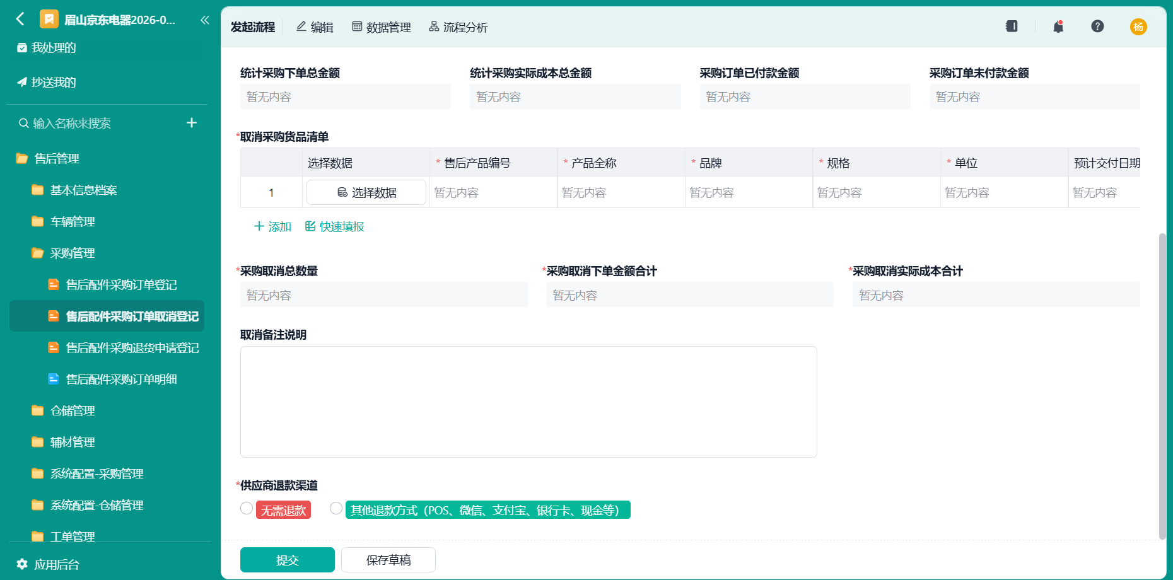Open the help question mark icon
1173x580 pixels.
1097,26
